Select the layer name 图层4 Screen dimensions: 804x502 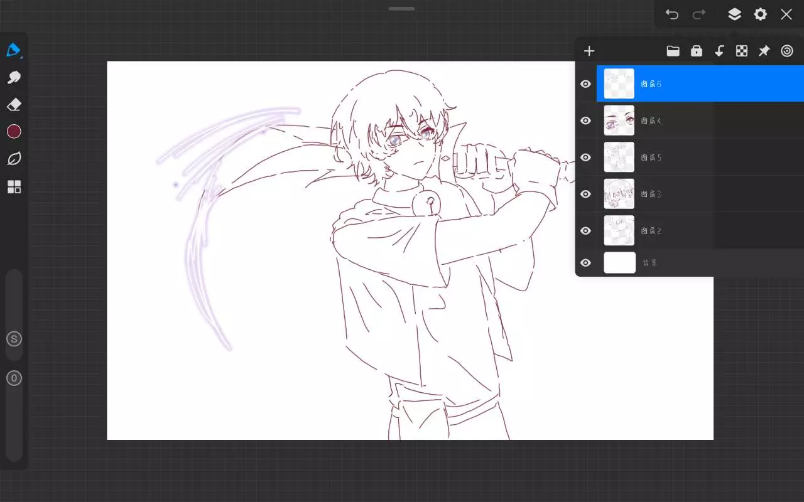651,120
